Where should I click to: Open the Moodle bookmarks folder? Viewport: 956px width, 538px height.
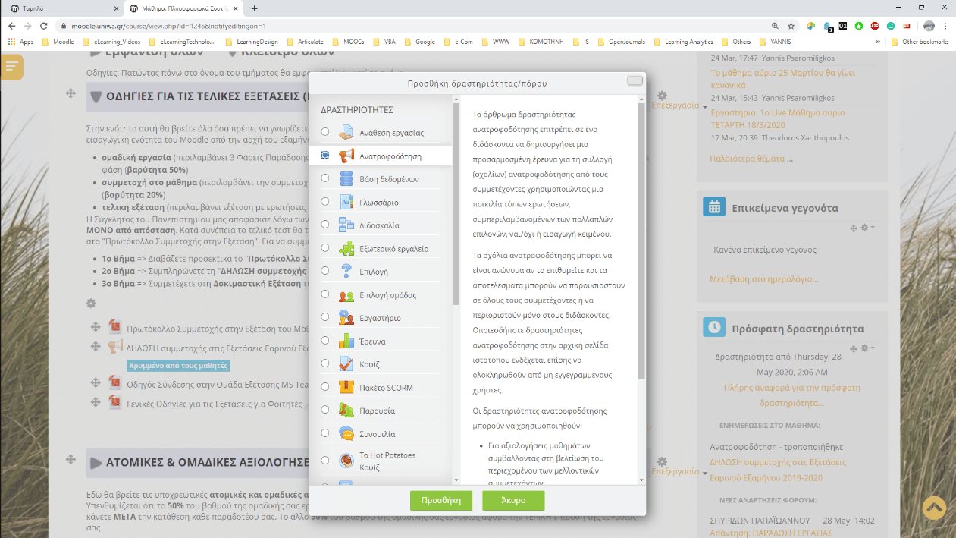(58, 42)
